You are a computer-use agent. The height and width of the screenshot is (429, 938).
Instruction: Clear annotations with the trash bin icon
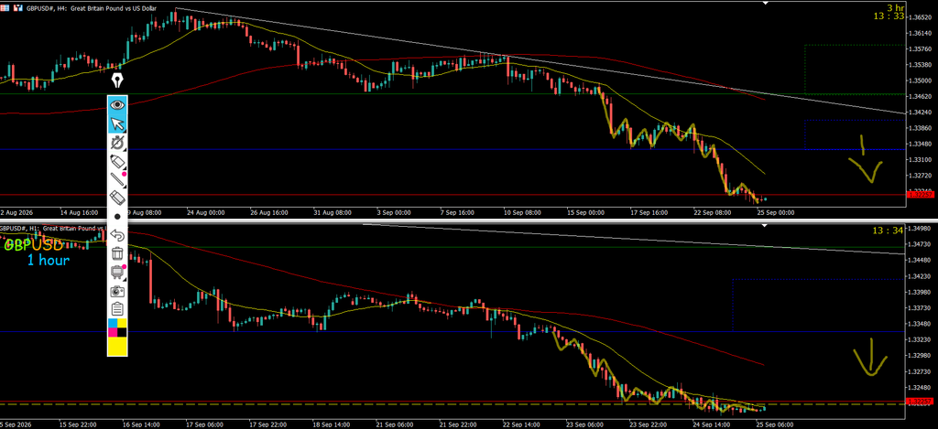(117, 253)
